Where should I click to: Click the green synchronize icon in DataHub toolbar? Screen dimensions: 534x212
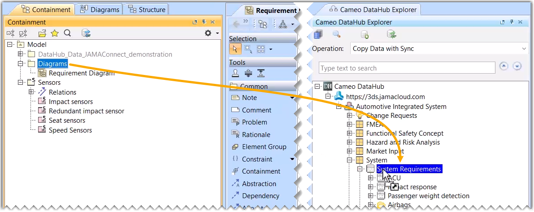[391, 33]
